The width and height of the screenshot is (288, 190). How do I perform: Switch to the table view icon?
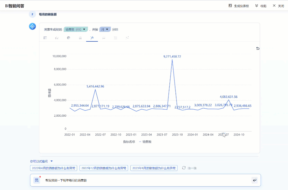point(45,38)
